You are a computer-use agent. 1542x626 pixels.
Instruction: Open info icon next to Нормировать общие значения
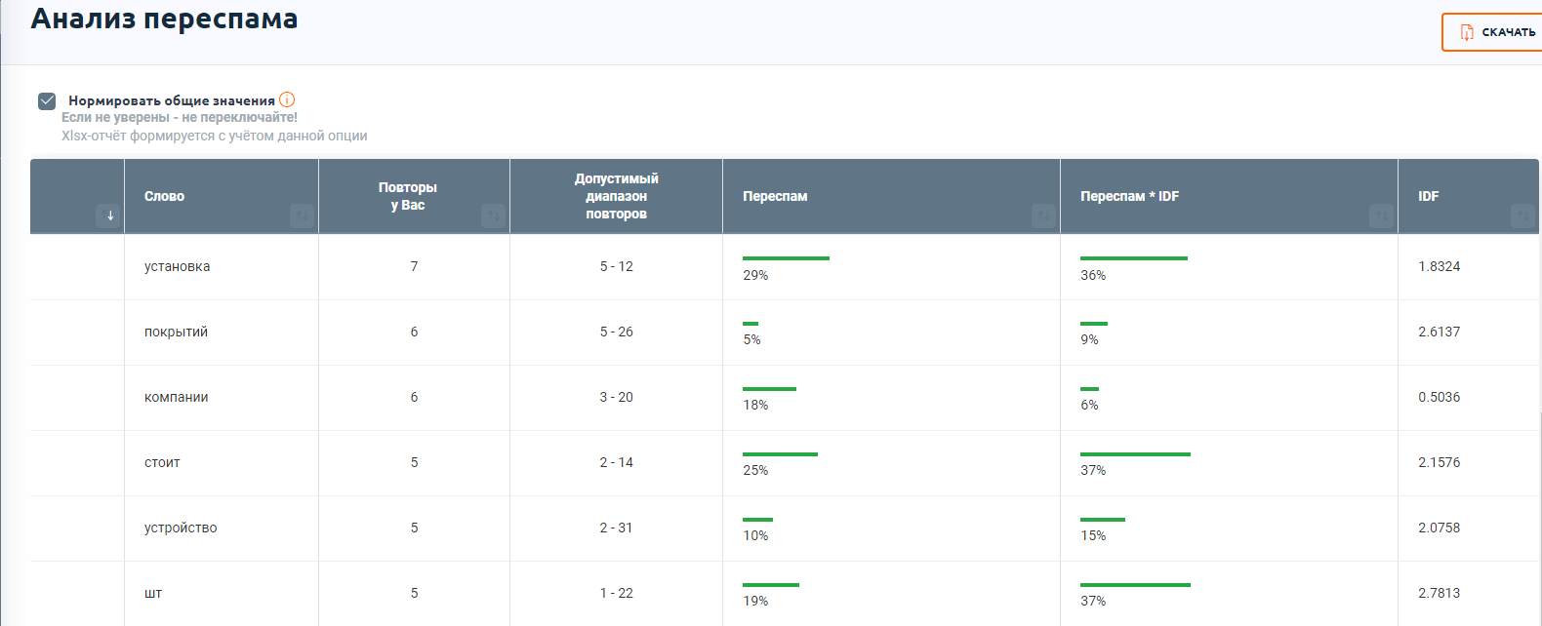[287, 99]
